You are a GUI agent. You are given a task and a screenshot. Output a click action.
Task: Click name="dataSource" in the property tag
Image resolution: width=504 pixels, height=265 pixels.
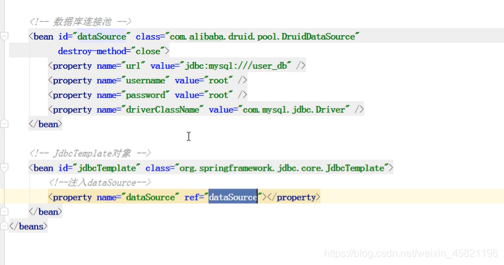138,197
